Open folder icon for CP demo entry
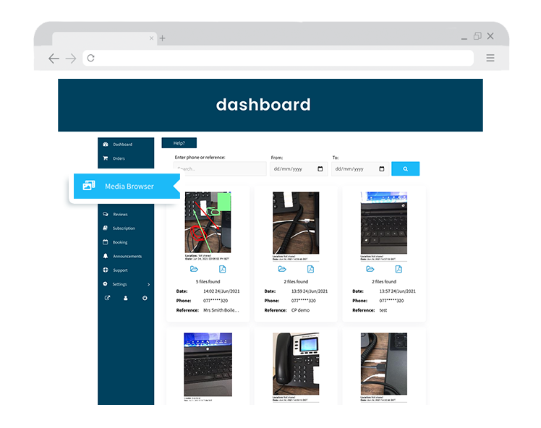The image size is (541, 428). click(x=282, y=269)
